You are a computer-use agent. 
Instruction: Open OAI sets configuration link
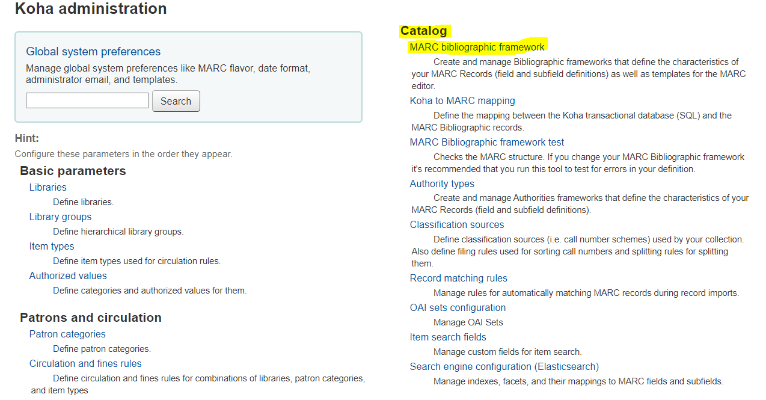click(x=458, y=308)
